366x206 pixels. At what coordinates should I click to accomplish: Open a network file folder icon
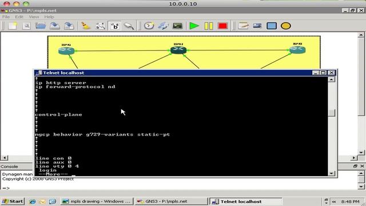click(x=41, y=26)
